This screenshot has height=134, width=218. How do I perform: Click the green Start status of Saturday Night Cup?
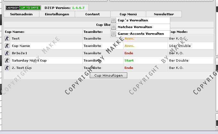click(129, 60)
